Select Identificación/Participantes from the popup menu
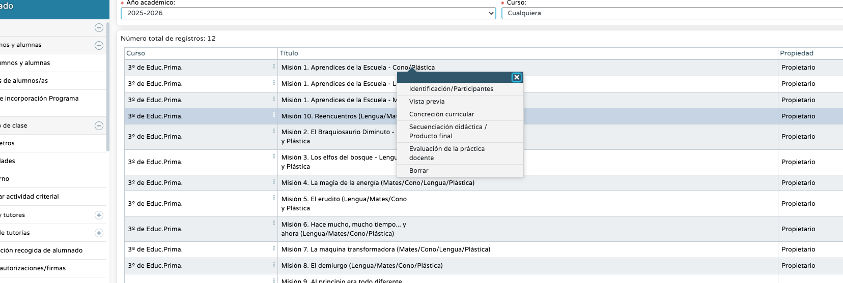Screen dimensions: 843x283 coord(451,89)
